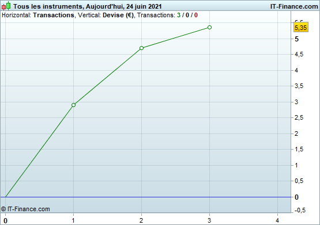
Task: Click the 4,5 value on vertical axis
Action: click(x=299, y=55)
